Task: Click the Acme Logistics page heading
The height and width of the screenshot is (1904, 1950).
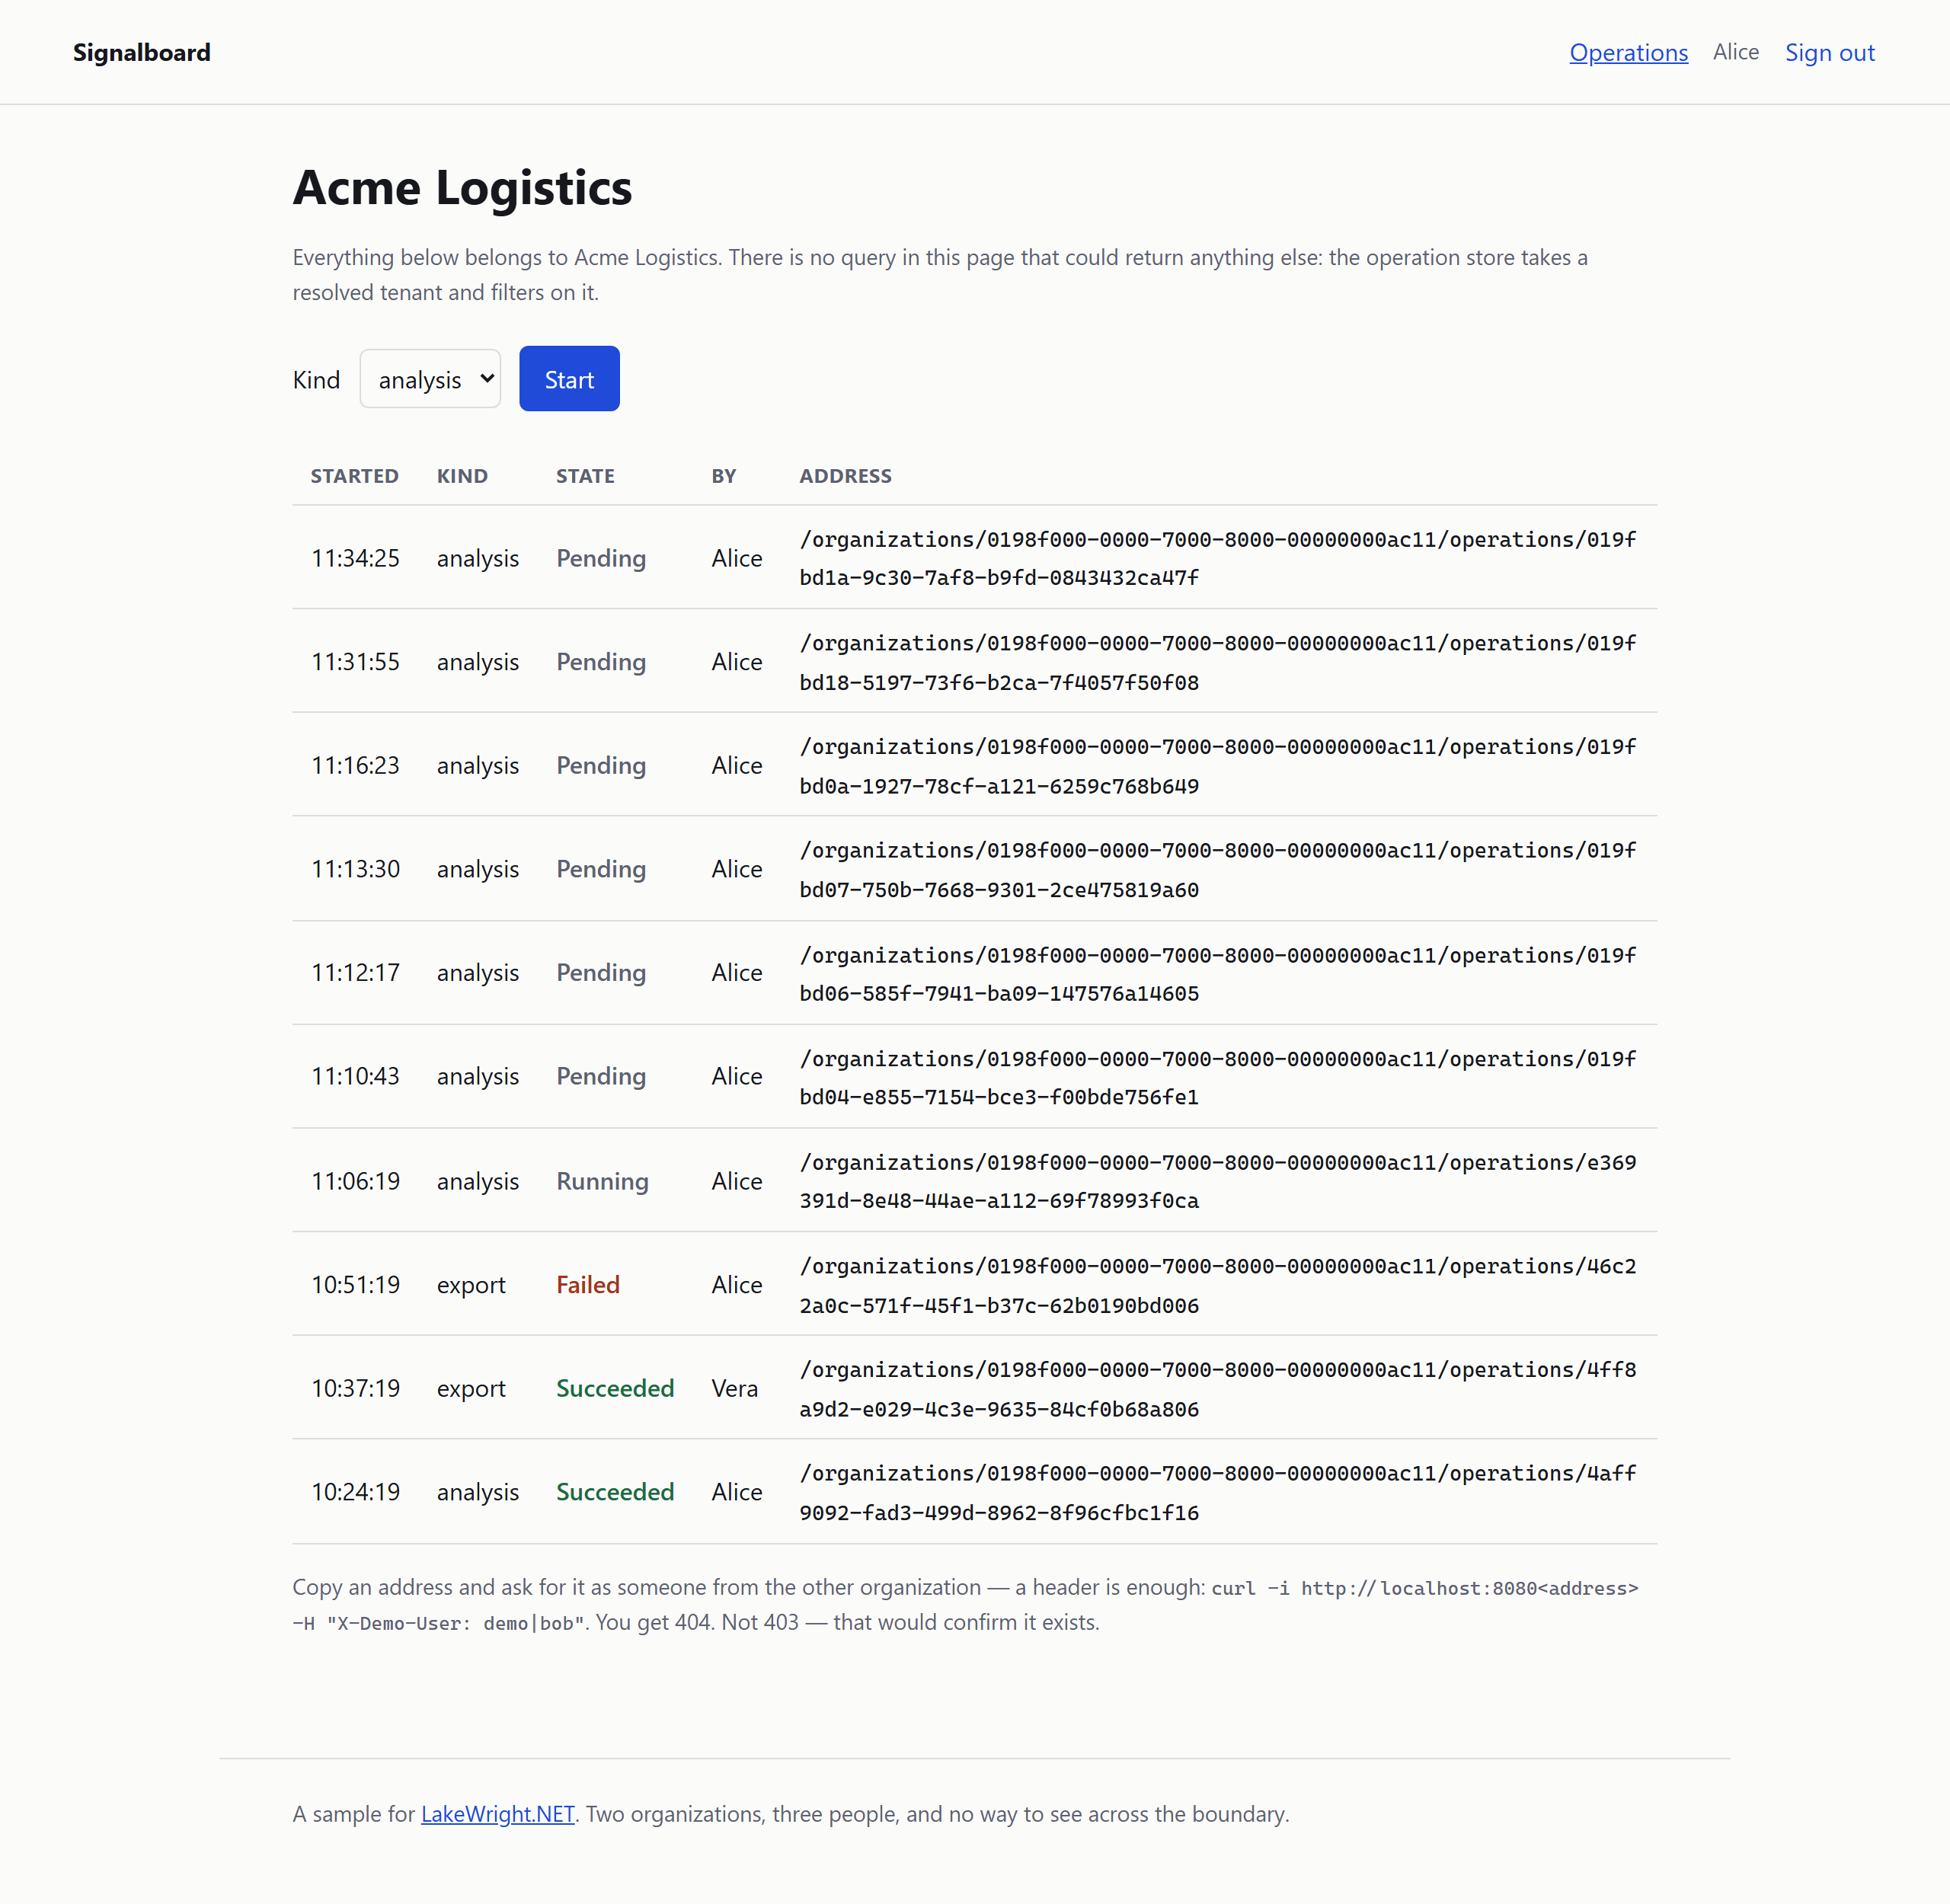Action: pyautogui.click(x=462, y=187)
